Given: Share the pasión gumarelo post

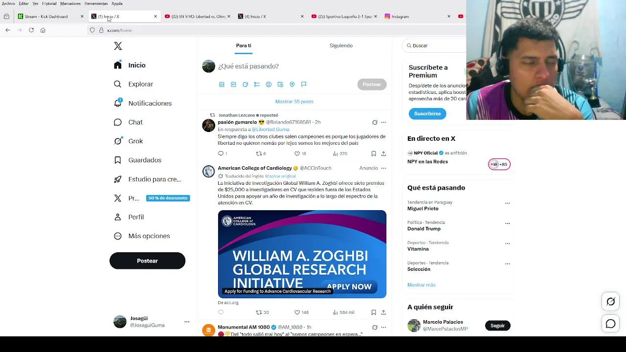Looking at the screenshot, I should 383,154.
